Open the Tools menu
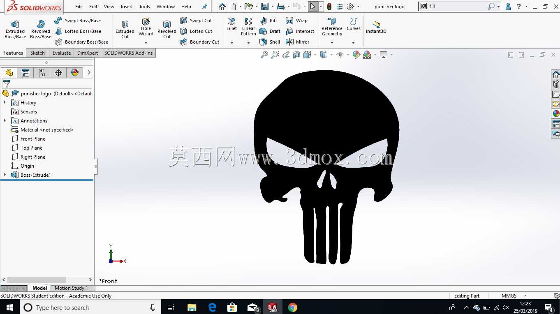 tap(144, 7)
